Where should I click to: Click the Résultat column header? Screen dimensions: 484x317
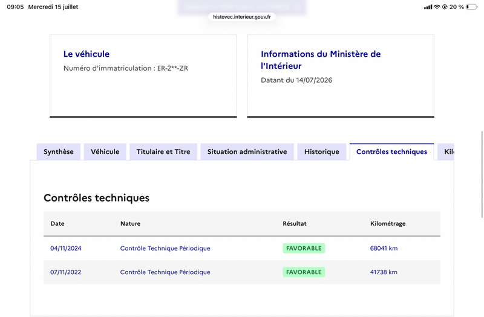295,223
